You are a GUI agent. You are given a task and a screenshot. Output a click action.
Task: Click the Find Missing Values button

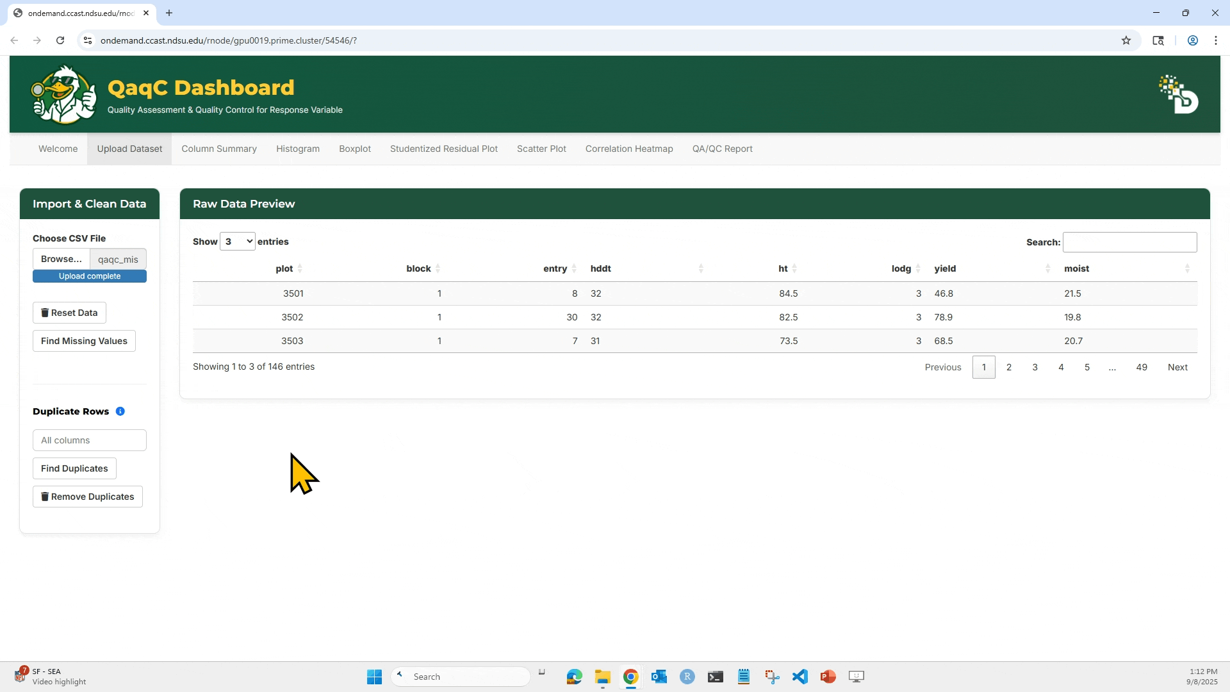click(x=84, y=341)
